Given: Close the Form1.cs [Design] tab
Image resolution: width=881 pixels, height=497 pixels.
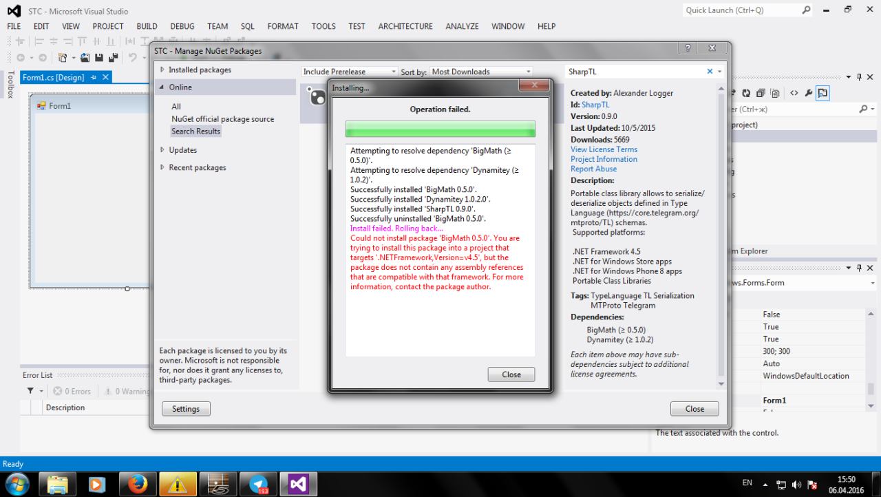Looking at the screenshot, I should tap(105, 78).
